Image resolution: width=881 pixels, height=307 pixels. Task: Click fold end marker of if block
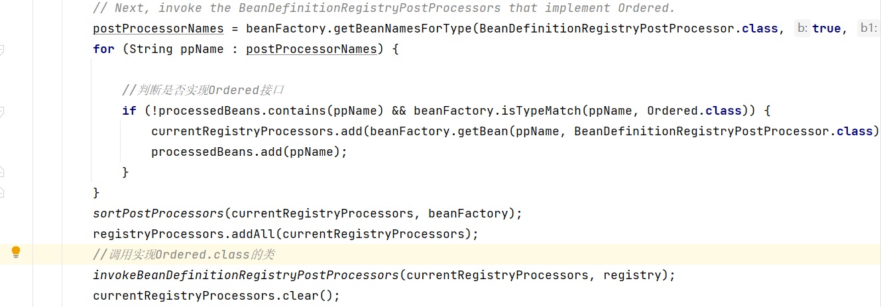[2, 172]
